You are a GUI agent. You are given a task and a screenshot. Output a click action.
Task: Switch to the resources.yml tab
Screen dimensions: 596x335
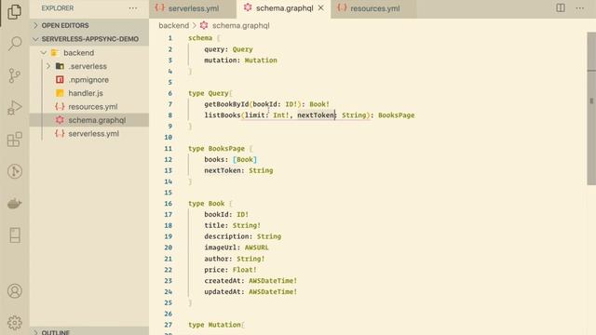[x=373, y=8]
